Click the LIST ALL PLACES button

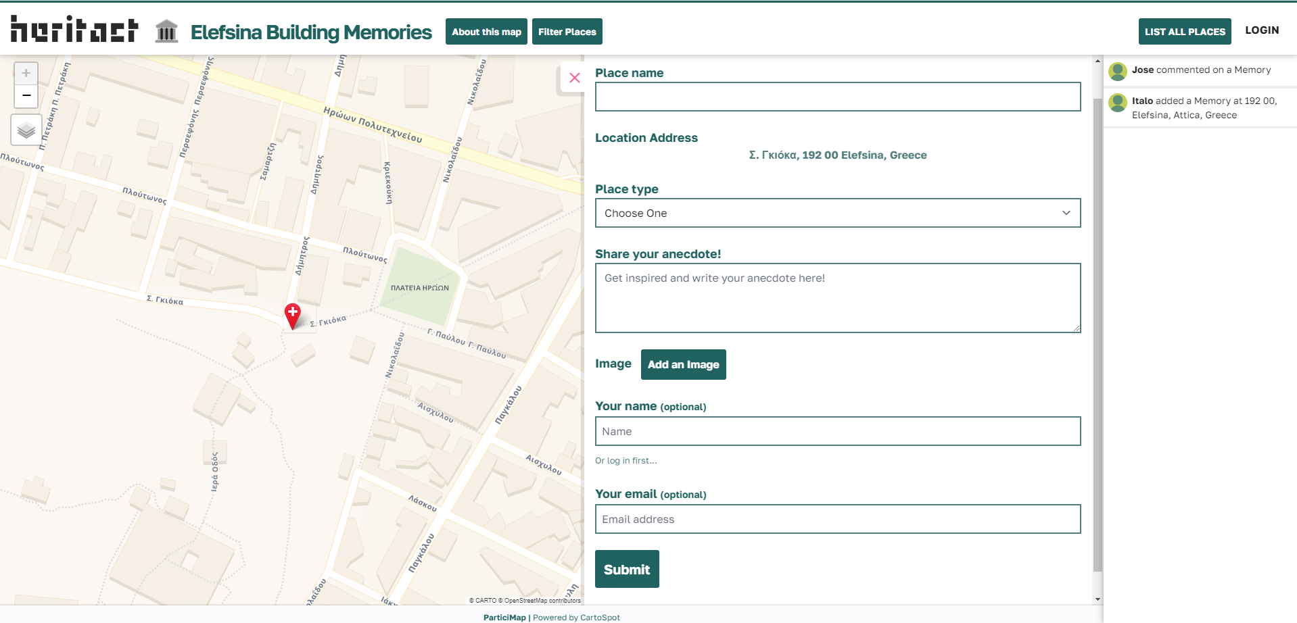pyautogui.click(x=1184, y=32)
